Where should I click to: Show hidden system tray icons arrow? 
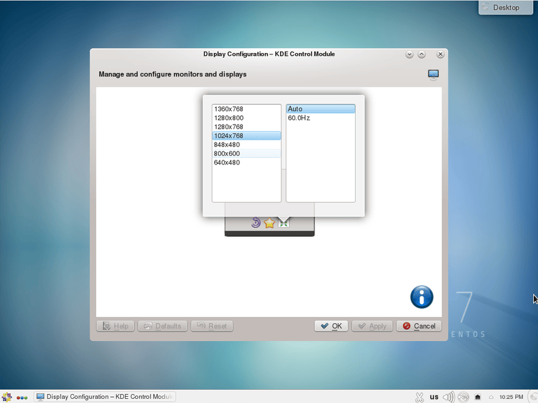tap(491, 397)
